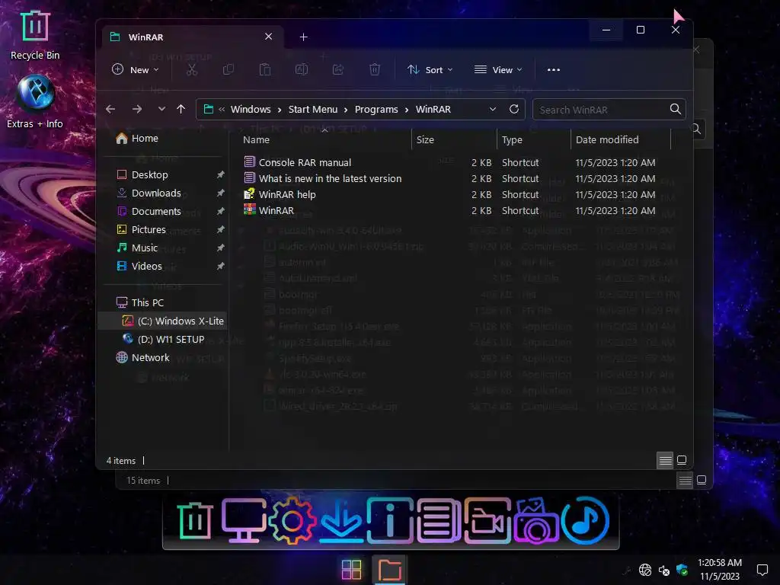This screenshot has height=585, width=780.
Task: Open the notifications icon in taskbar
Action: [x=762, y=570]
